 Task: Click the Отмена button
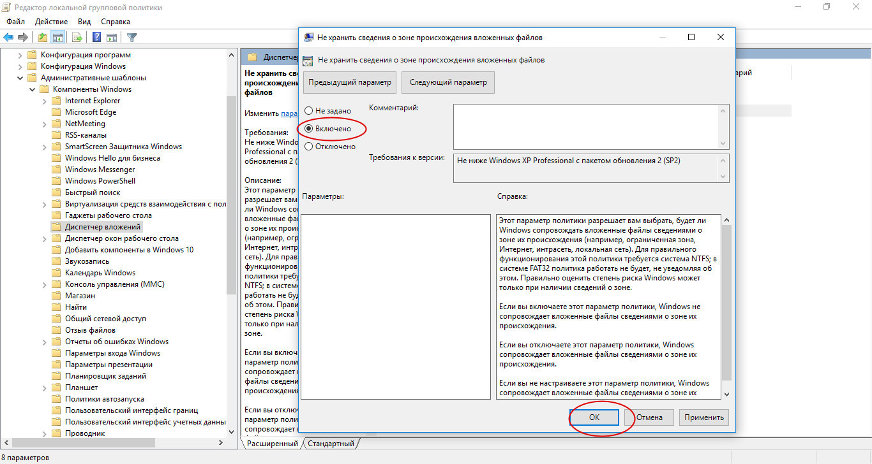(649, 417)
